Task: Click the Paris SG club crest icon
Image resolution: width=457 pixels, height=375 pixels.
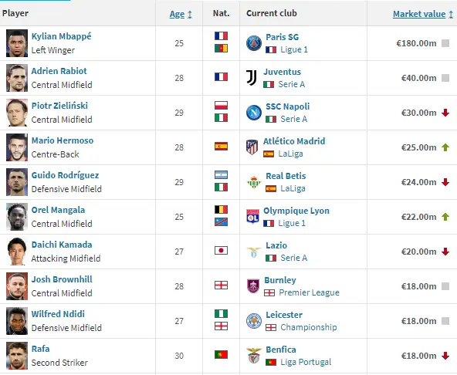Action: [253, 43]
